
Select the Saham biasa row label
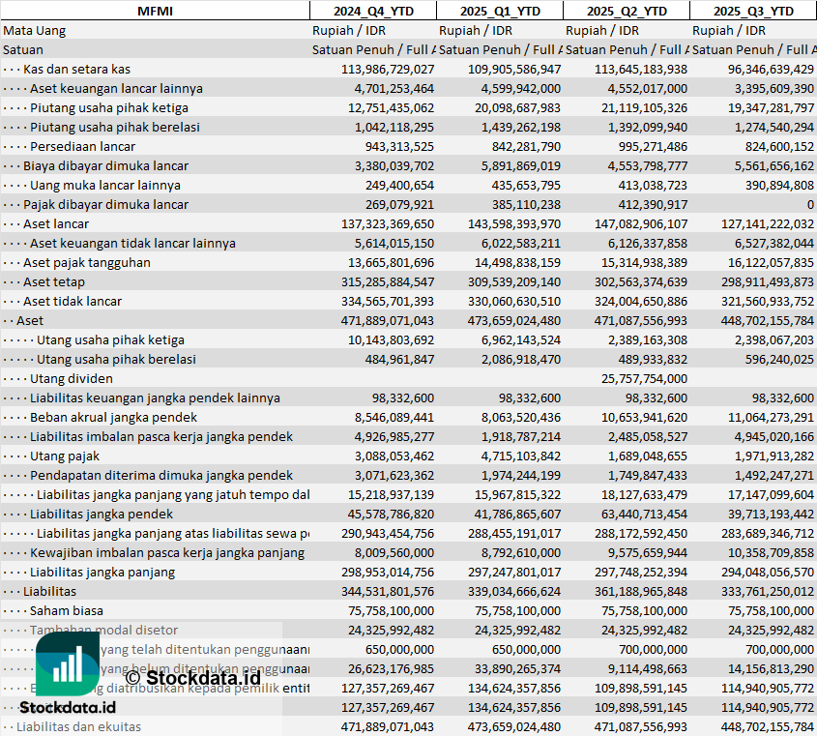pos(67,610)
